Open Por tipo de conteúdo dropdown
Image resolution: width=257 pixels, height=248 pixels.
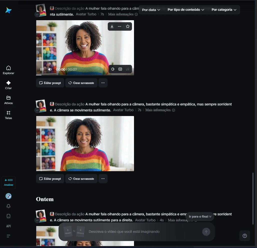186,10
